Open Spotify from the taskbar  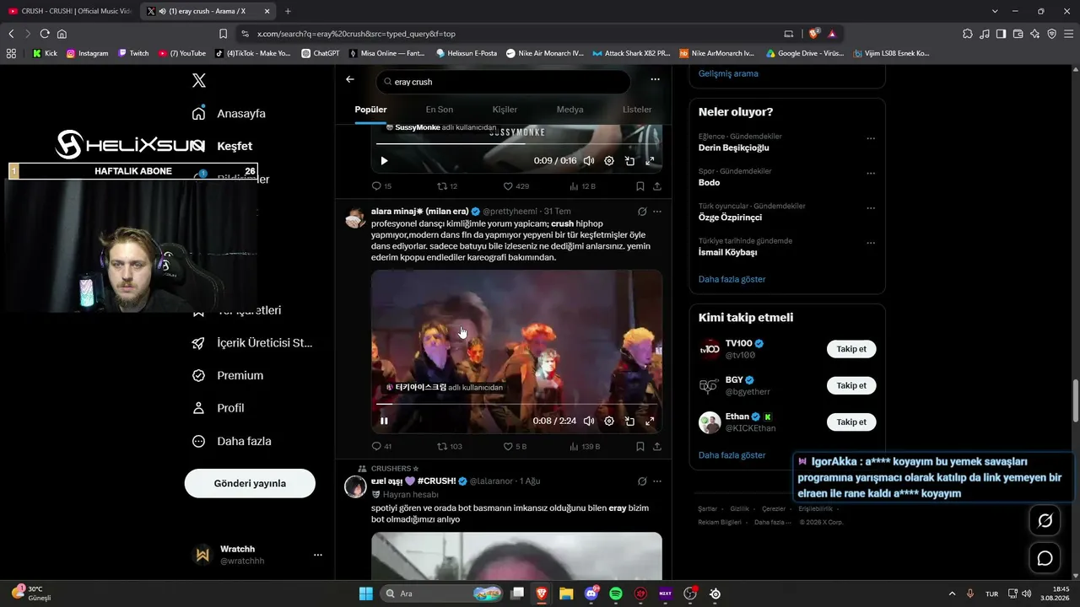click(616, 594)
